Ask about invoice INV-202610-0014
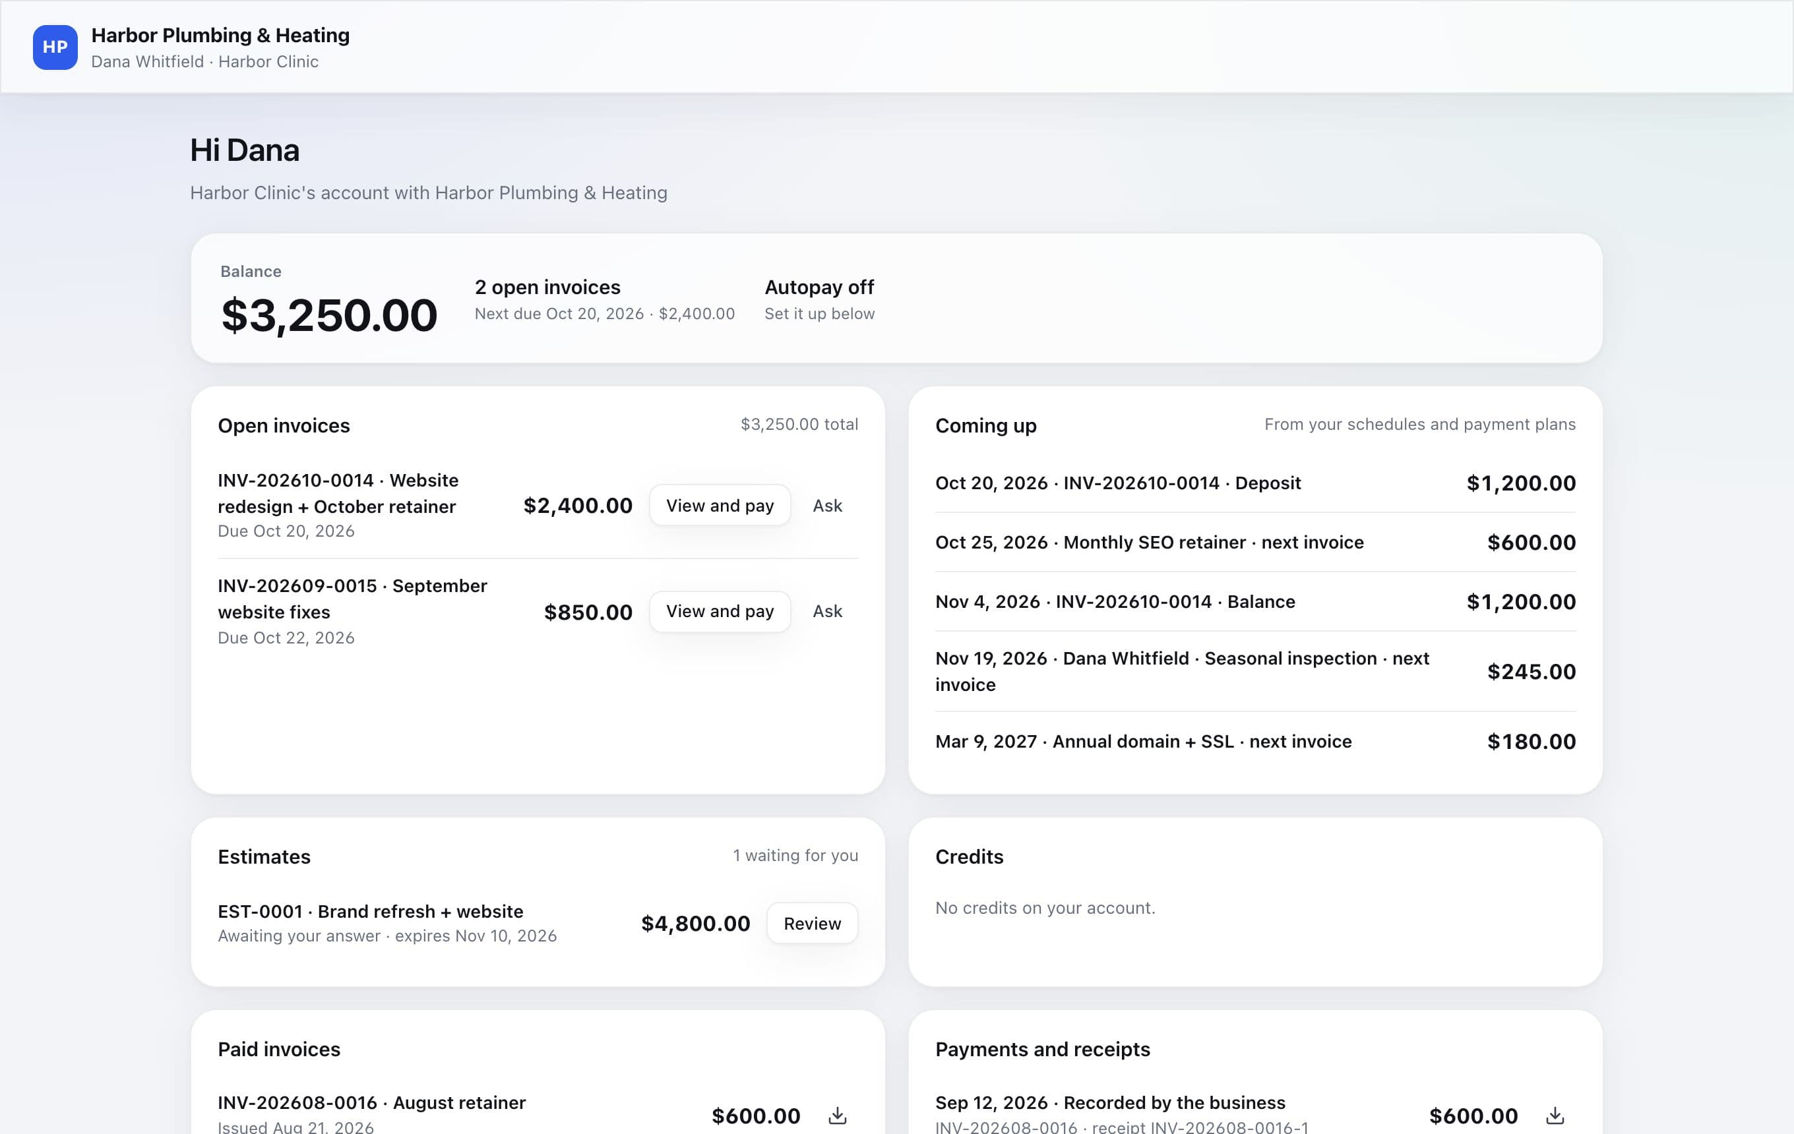 (x=827, y=506)
